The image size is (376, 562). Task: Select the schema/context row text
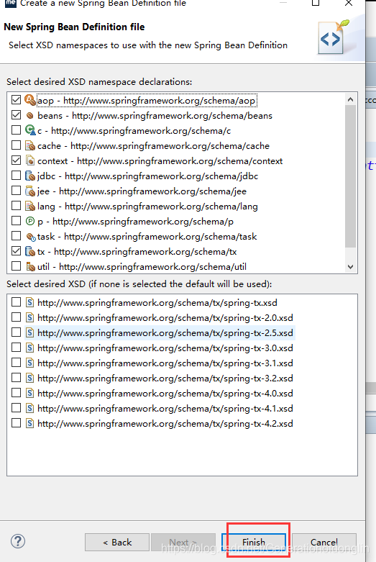click(160, 161)
